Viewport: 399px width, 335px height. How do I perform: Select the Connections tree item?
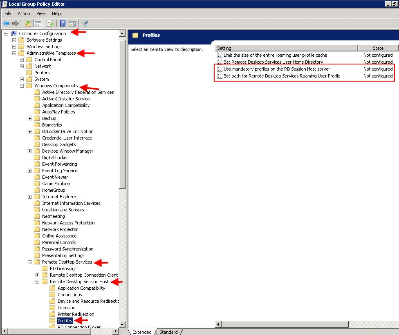click(70, 295)
